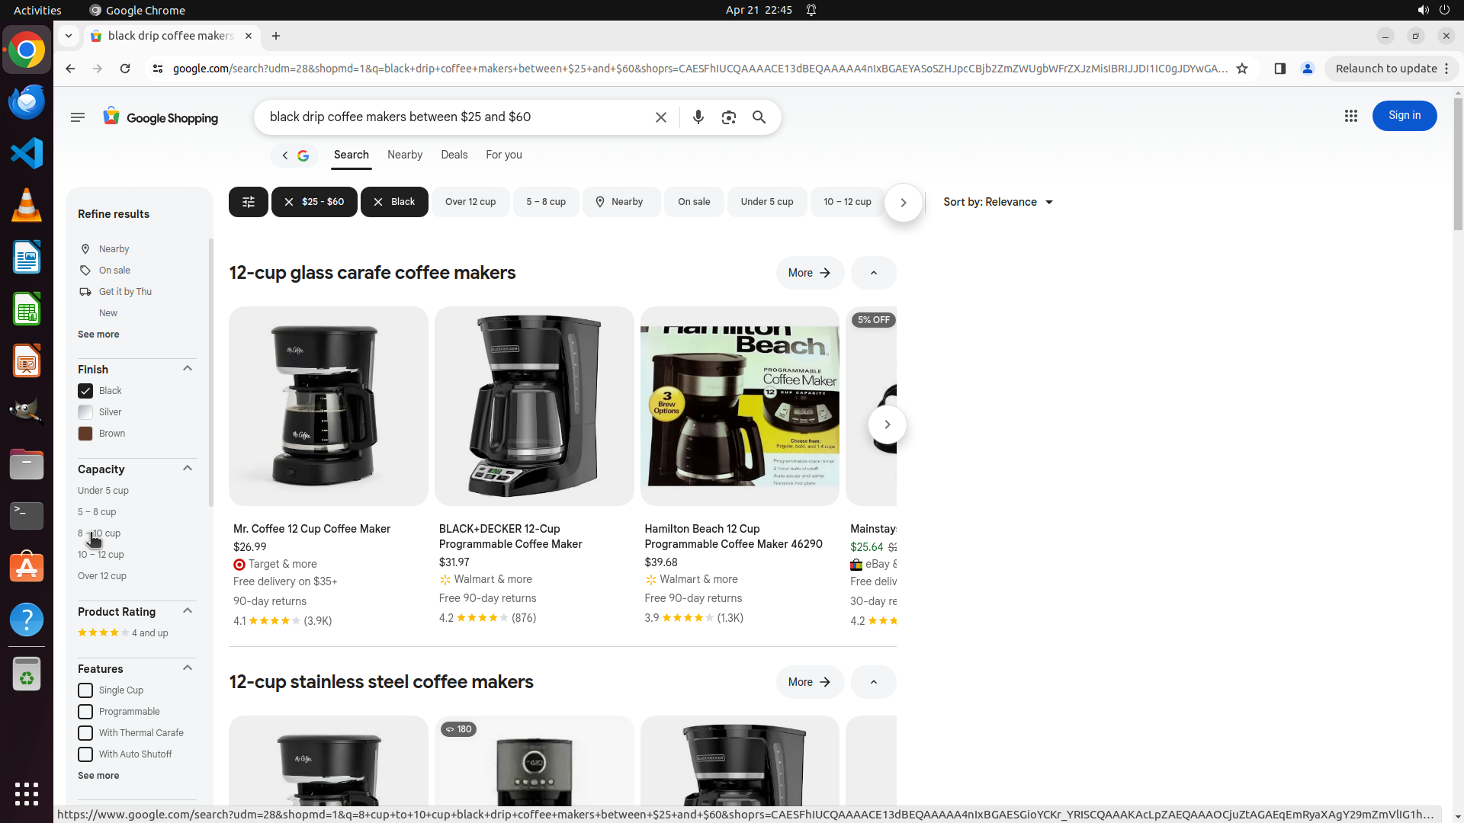Clear search text with X icon
This screenshot has width=1464, height=823.
pos(660,117)
